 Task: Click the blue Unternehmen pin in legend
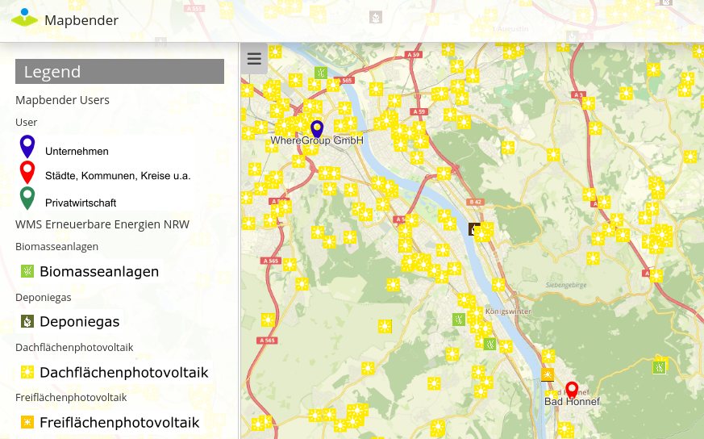(27, 146)
